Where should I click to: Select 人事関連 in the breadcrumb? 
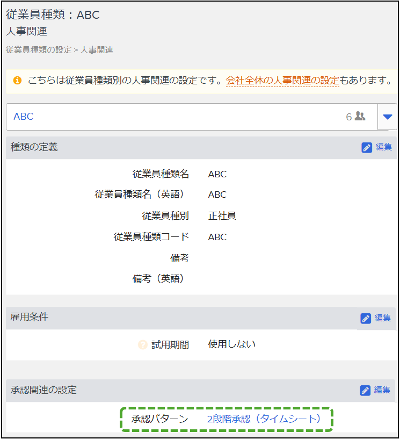(97, 50)
